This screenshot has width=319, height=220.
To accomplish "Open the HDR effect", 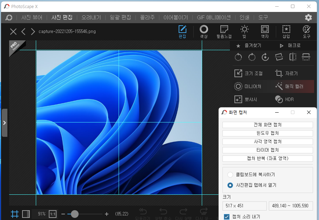I will point(284,99).
